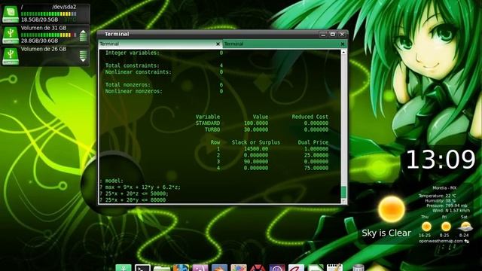The image size is (482, 271).
Task: Click the 'Slack or Surplus' header
Action: click(x=256, y=142)
